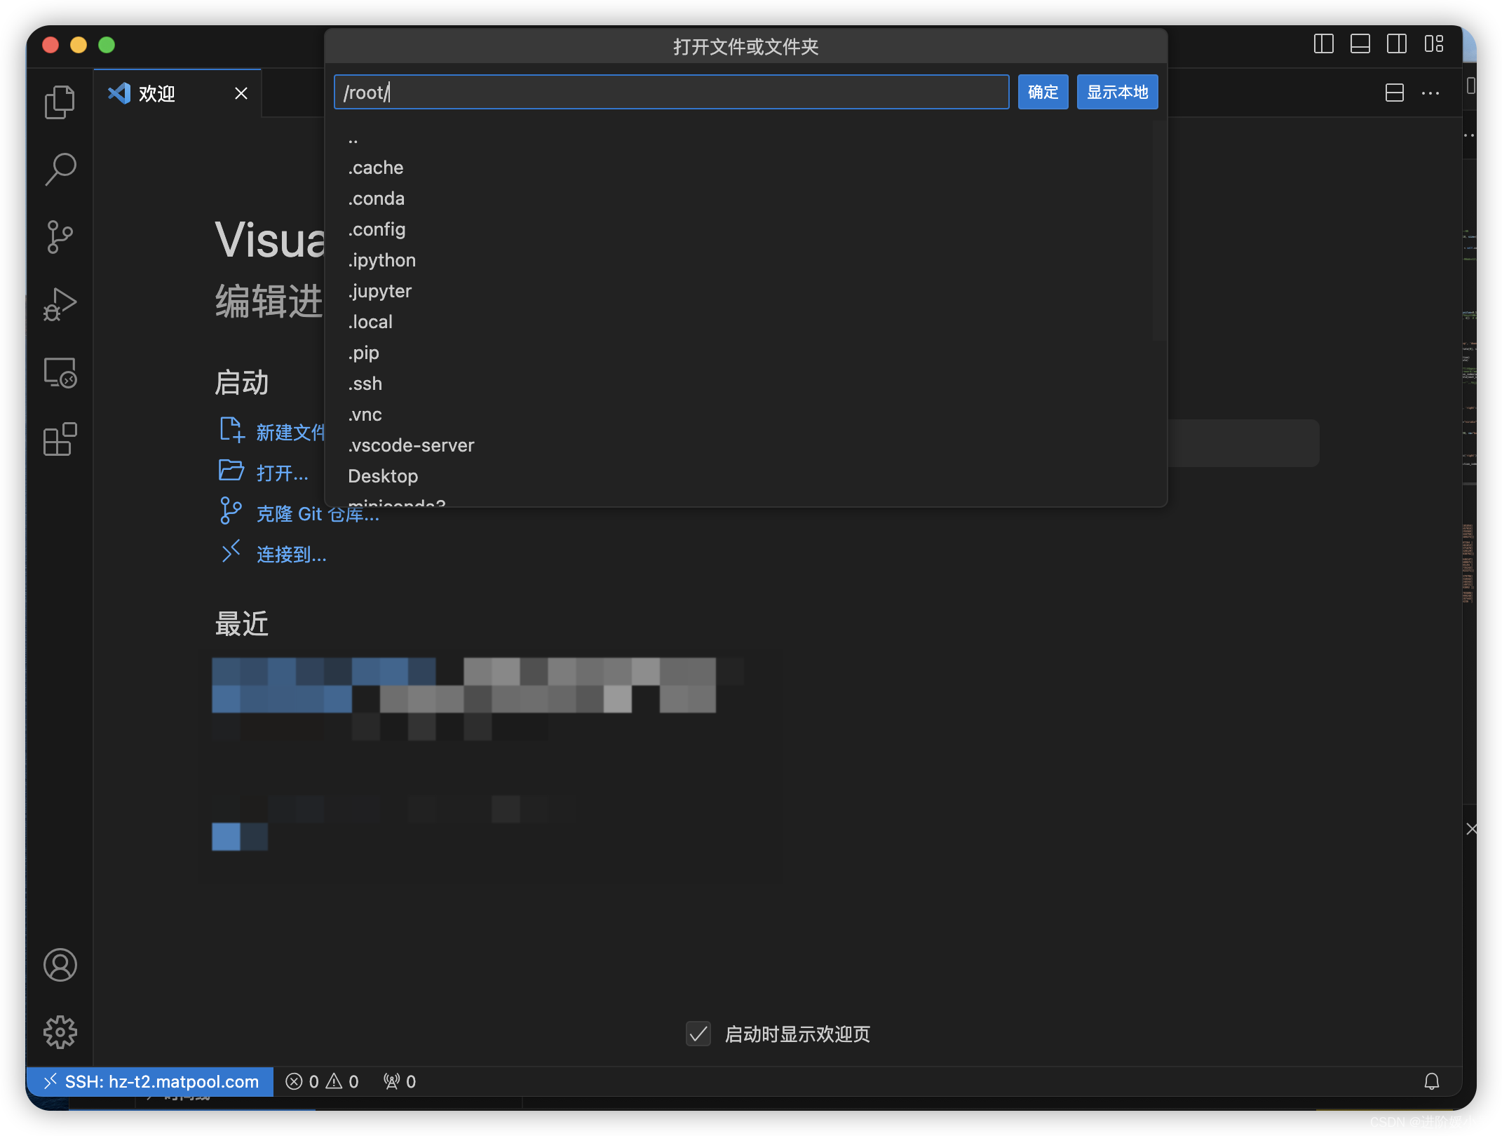This screenshot has height=1136, width=1502.
Task: Open the Run and Debug view
Action: (x=60, y=304)
